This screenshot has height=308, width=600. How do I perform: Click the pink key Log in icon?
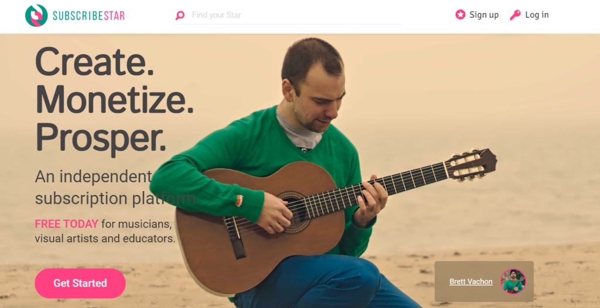(x=516, y=15)
